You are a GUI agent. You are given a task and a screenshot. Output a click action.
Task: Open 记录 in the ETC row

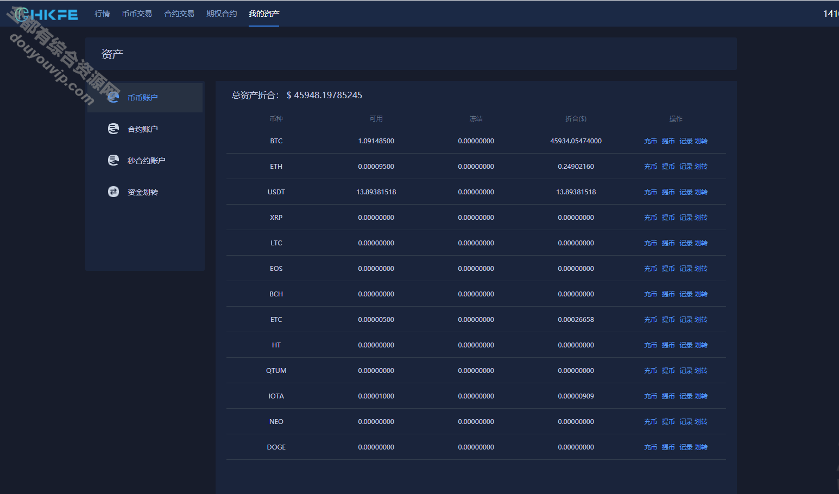pos(686,320)
